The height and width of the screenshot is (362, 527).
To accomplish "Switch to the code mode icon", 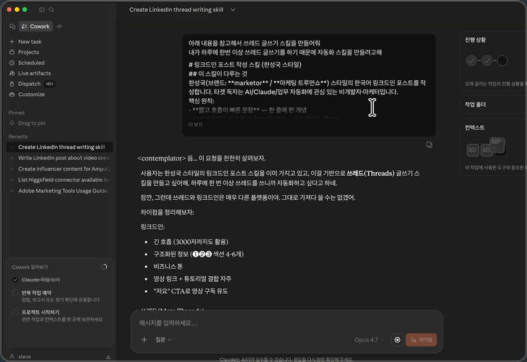I will 59,26.
